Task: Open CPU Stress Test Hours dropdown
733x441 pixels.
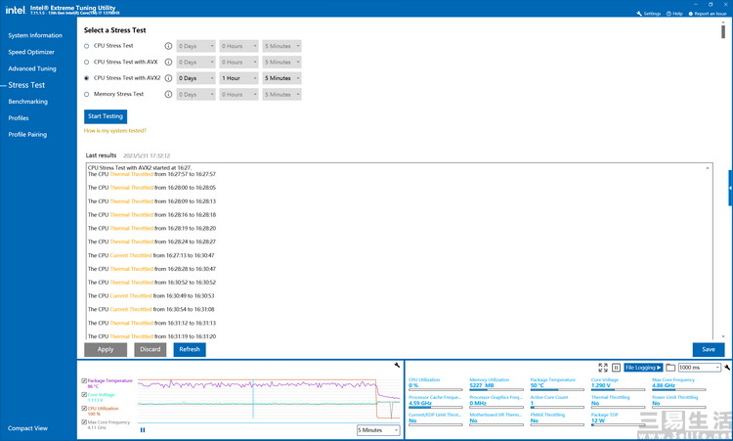Action: tap(238, 46)
